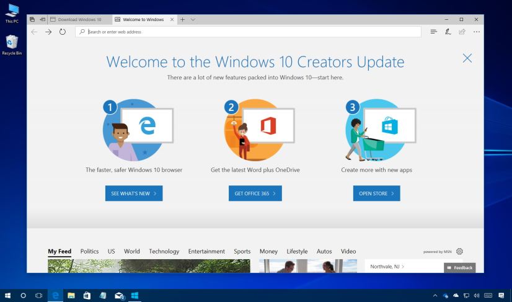The image size is (512, 302).
Task: Click the Windows Store illustration
Action: (x=381, y=130)
